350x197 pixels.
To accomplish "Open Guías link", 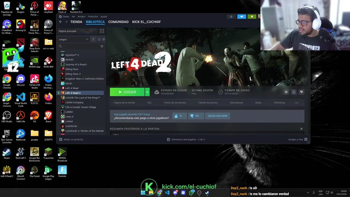I will click(258, 103).
